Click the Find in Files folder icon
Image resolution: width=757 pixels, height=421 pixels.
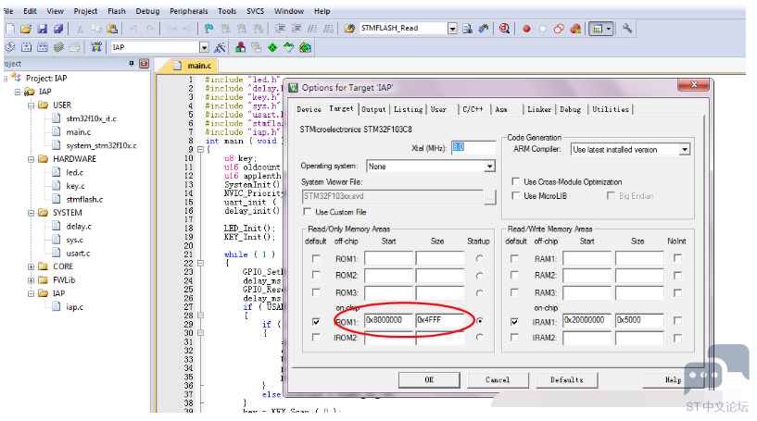tap(349, 29)
